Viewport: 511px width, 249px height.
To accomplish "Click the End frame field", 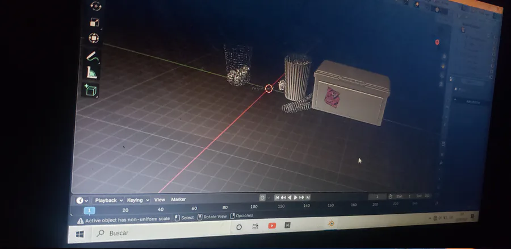I will (x=423, y=196).
